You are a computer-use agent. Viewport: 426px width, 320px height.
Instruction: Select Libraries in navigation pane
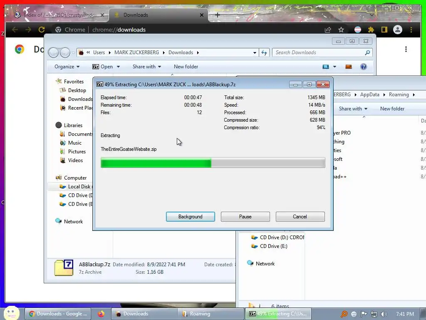(73, 125)
